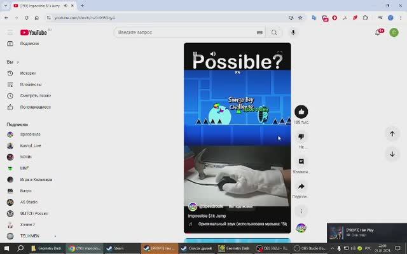The height and width of the screenshot is (254, 407).
Task: Open the YouTube guide hamburger menu
Action: click(x=10, y=32)
